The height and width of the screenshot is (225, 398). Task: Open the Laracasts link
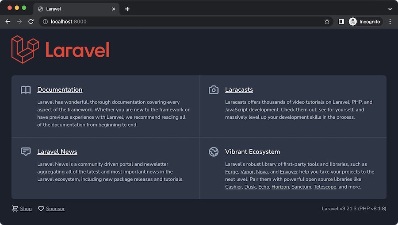[239, 89]
